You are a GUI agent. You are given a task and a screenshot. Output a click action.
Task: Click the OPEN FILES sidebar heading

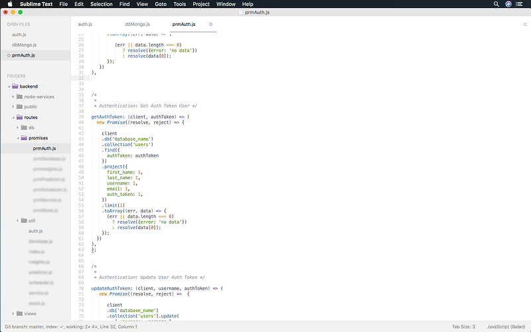(x=19, y=25)
